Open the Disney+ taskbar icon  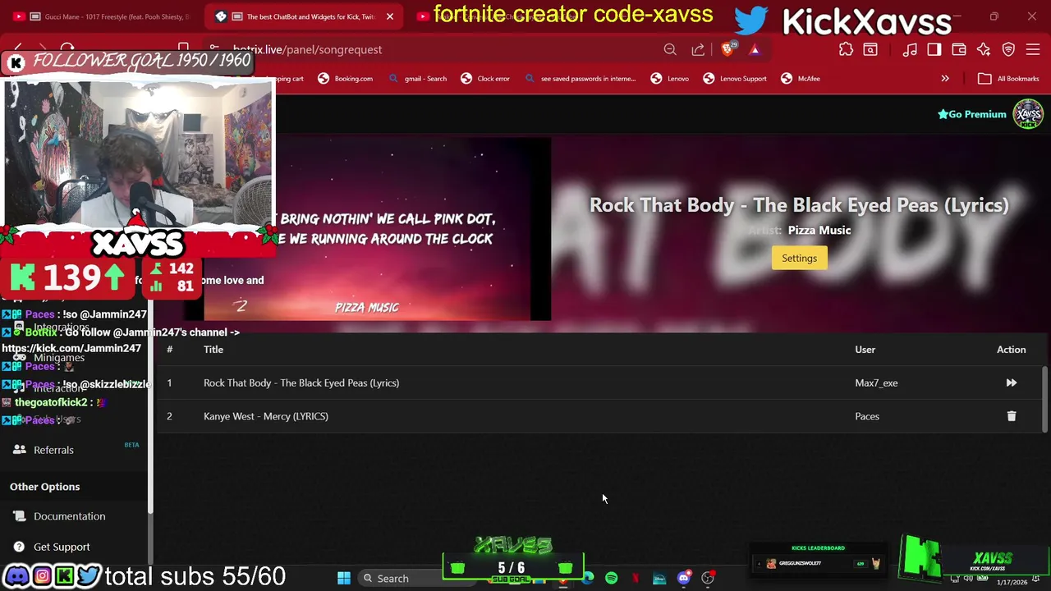[659, 579]
